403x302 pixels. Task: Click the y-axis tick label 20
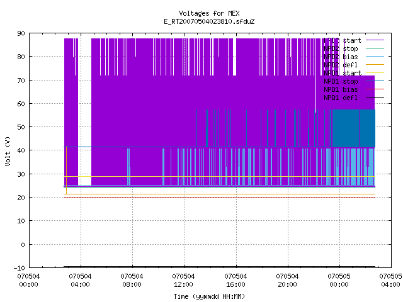(x=21, y=198)
